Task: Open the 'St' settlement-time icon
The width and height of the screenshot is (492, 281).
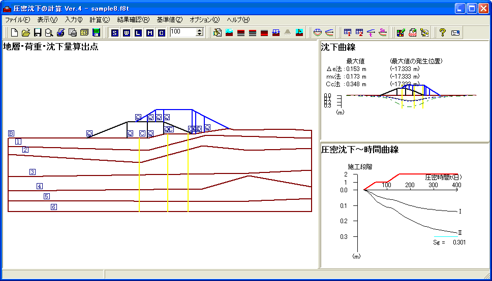Action: coord(383,32)
